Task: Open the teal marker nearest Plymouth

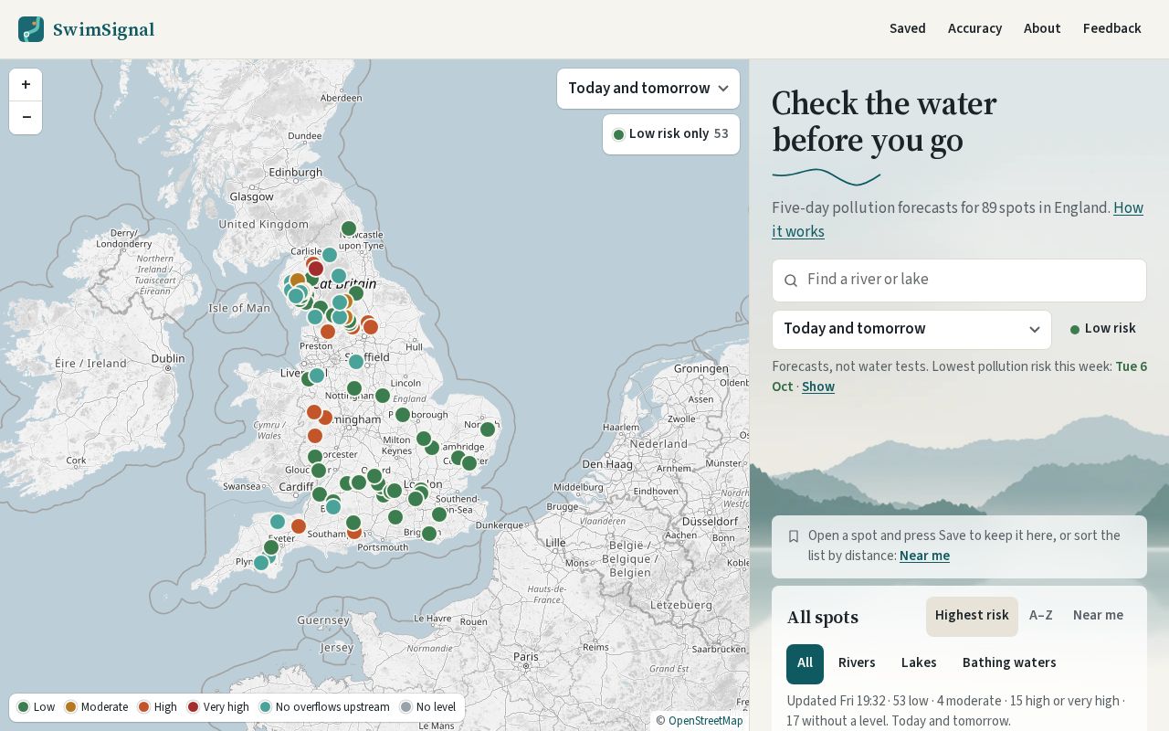Action: coord(261,563)
